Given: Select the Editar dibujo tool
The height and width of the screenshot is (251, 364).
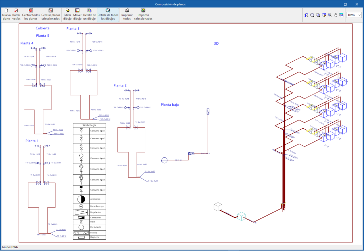Looking at the screenshot, I should click(x=67, y=15).
